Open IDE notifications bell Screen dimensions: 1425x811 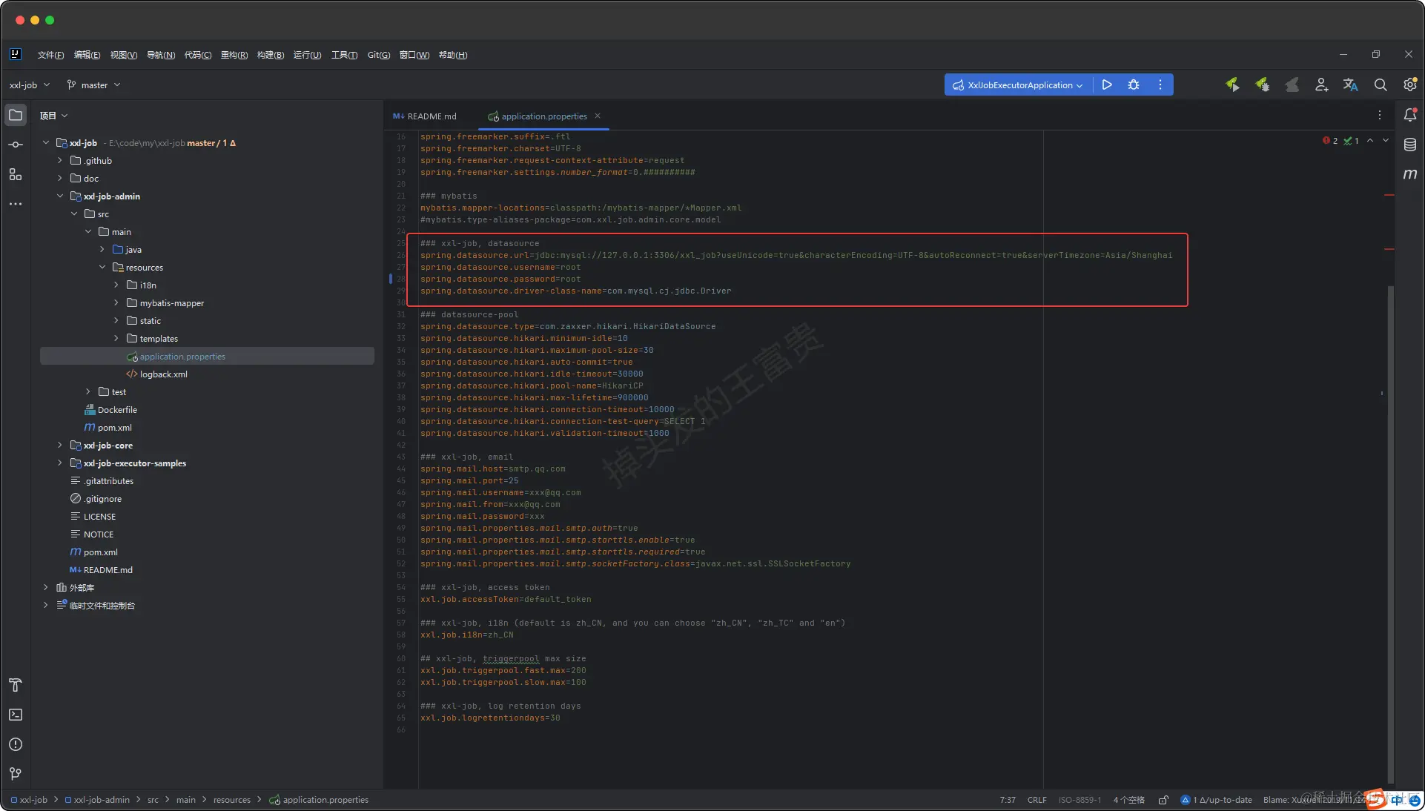[x=1410, y=115]
